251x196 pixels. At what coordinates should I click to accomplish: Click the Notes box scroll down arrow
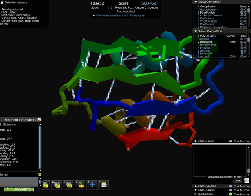40,185
